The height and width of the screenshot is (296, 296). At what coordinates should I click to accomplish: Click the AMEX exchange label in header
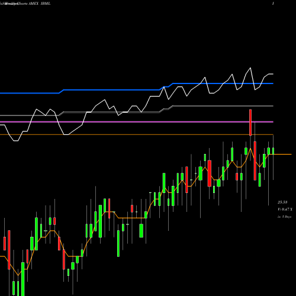click(33, 4)
